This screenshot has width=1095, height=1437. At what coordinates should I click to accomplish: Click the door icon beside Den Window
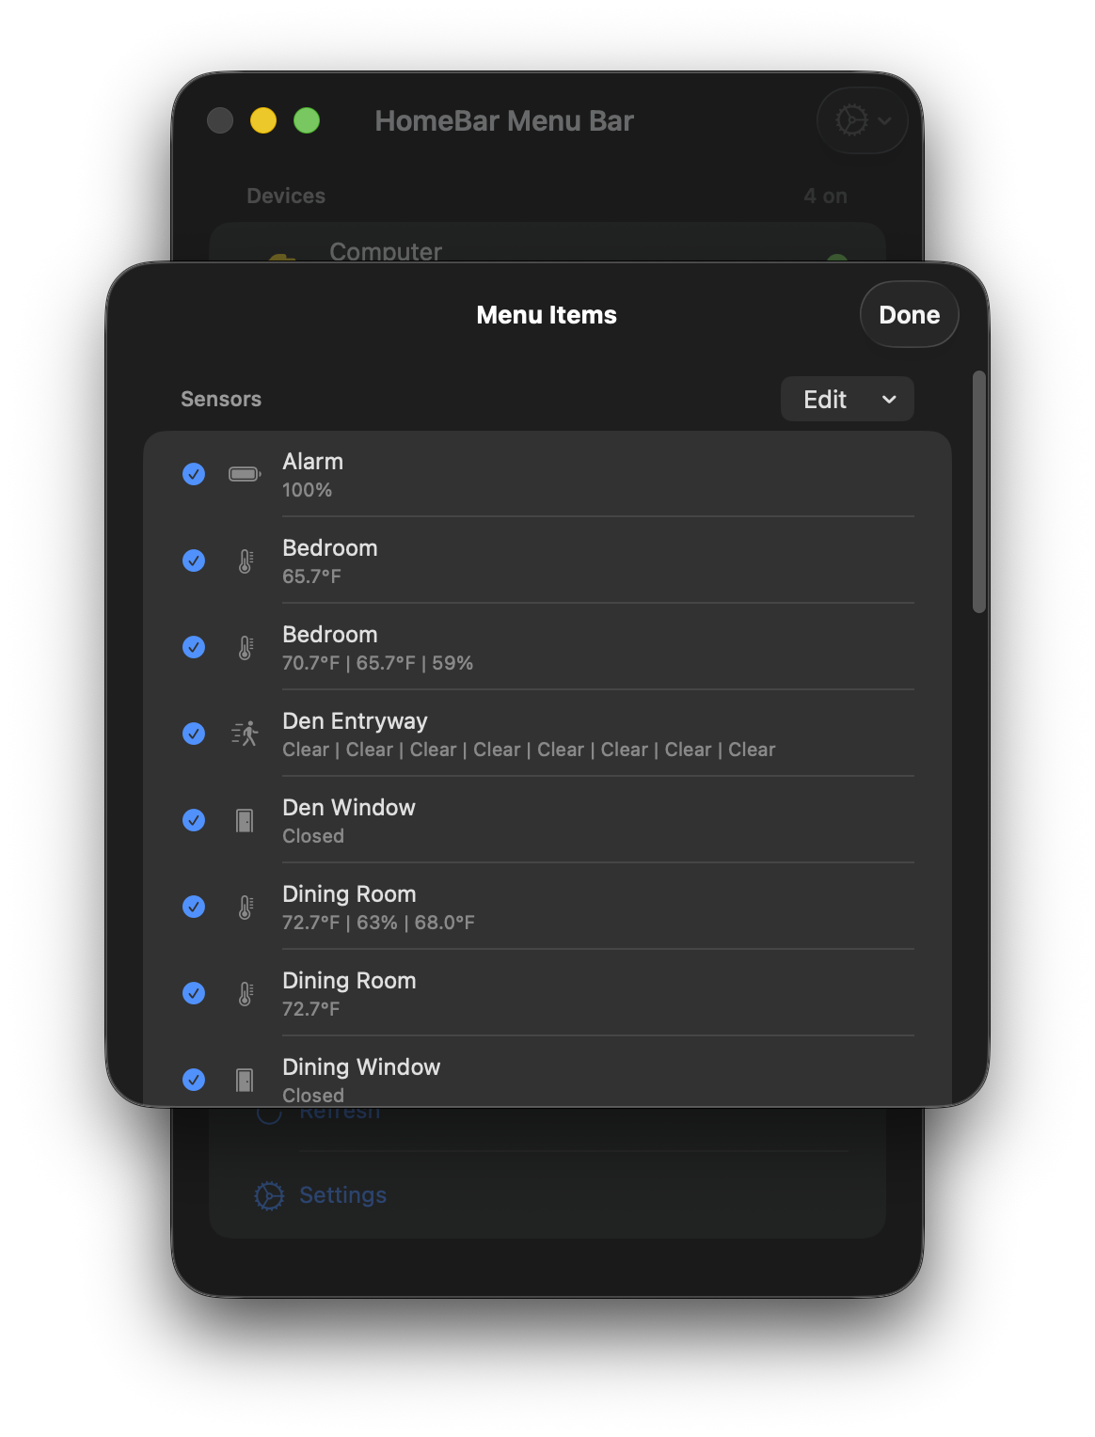(245, 821)
